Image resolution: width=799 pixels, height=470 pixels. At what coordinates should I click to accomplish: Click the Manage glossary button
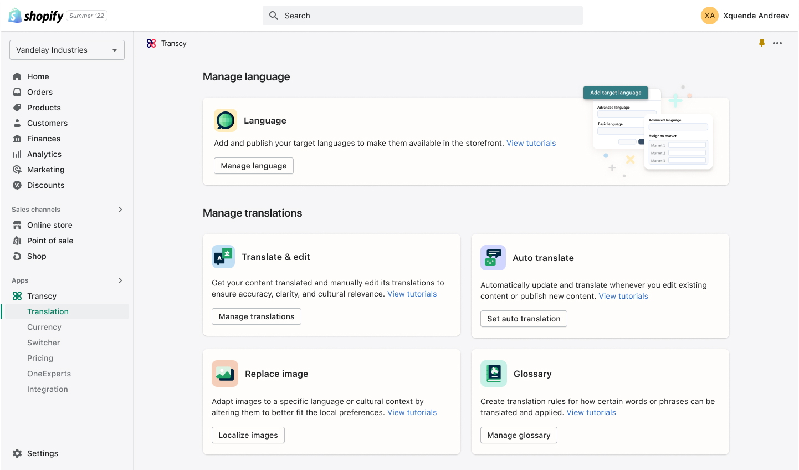tap(519, 435)
